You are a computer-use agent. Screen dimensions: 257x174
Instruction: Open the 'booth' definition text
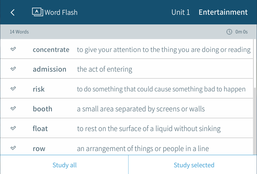(x=141, y=109)
